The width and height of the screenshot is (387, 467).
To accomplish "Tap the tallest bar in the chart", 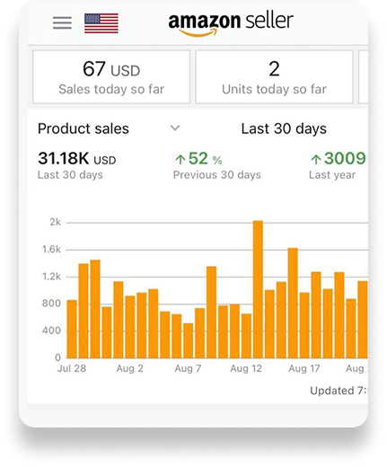I will (x=258, y=289).
